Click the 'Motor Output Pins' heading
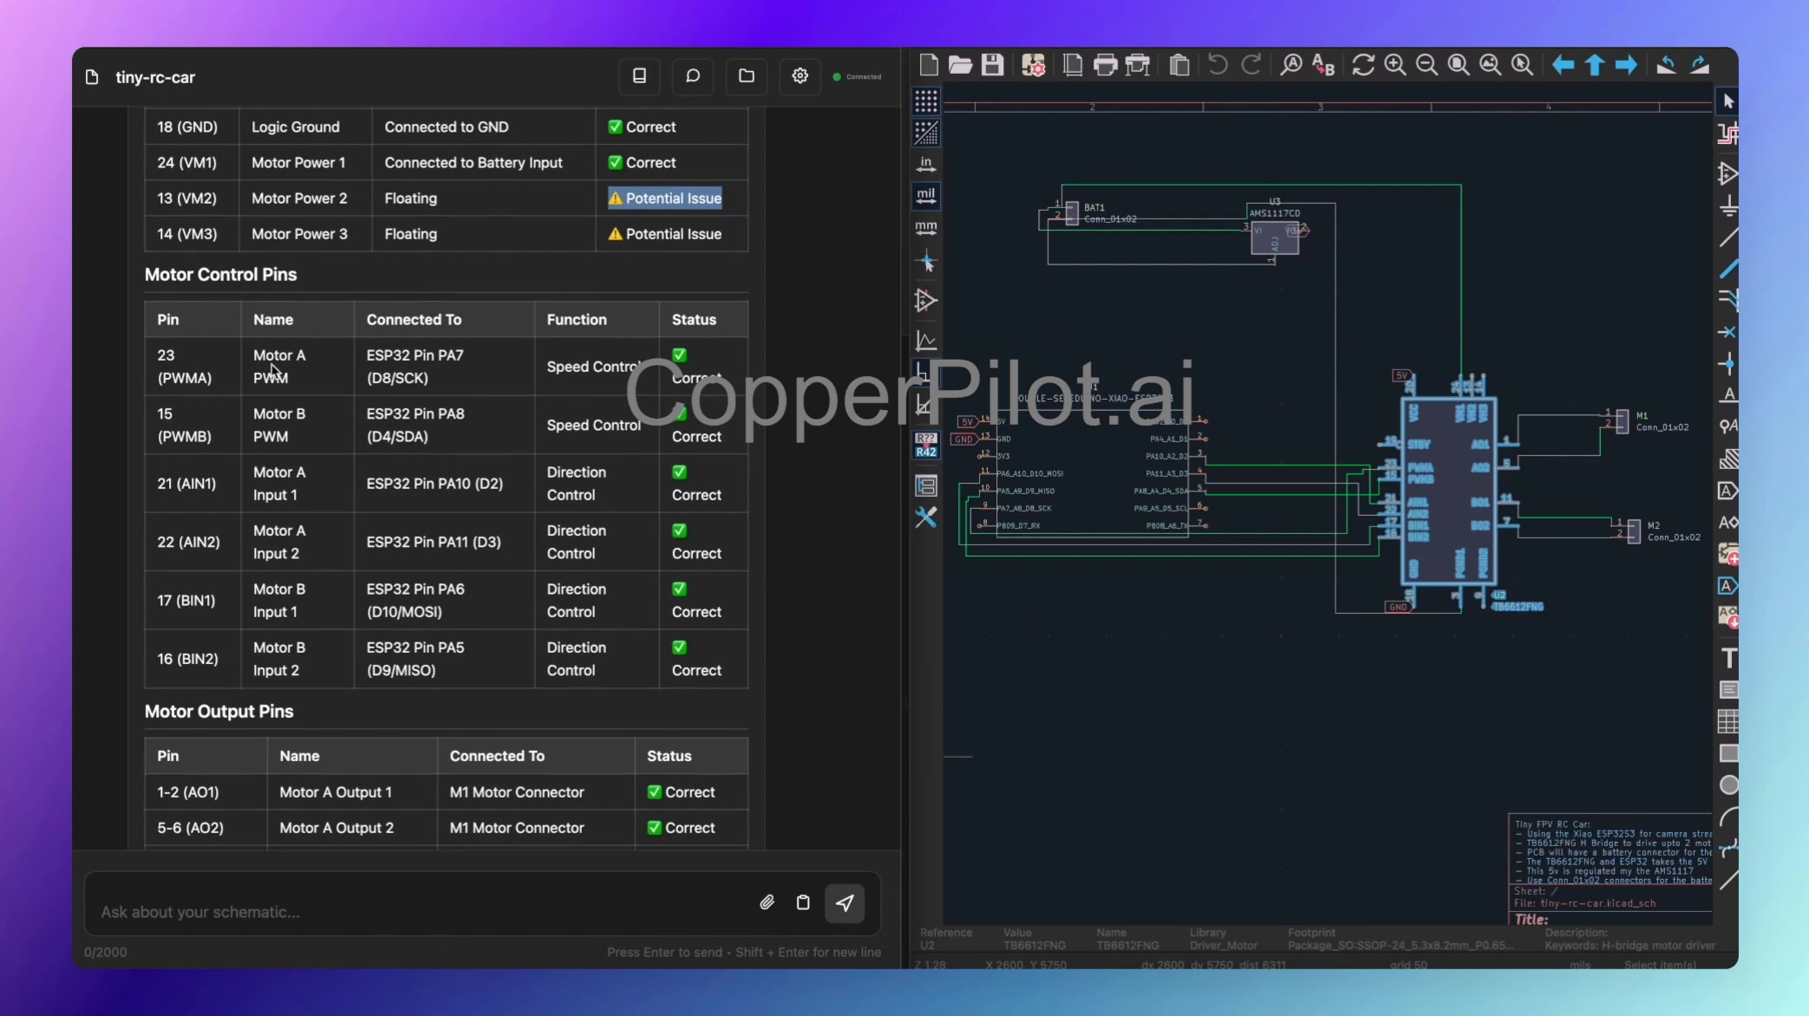Screen dimensions: 1809x1016 [219, 712]
